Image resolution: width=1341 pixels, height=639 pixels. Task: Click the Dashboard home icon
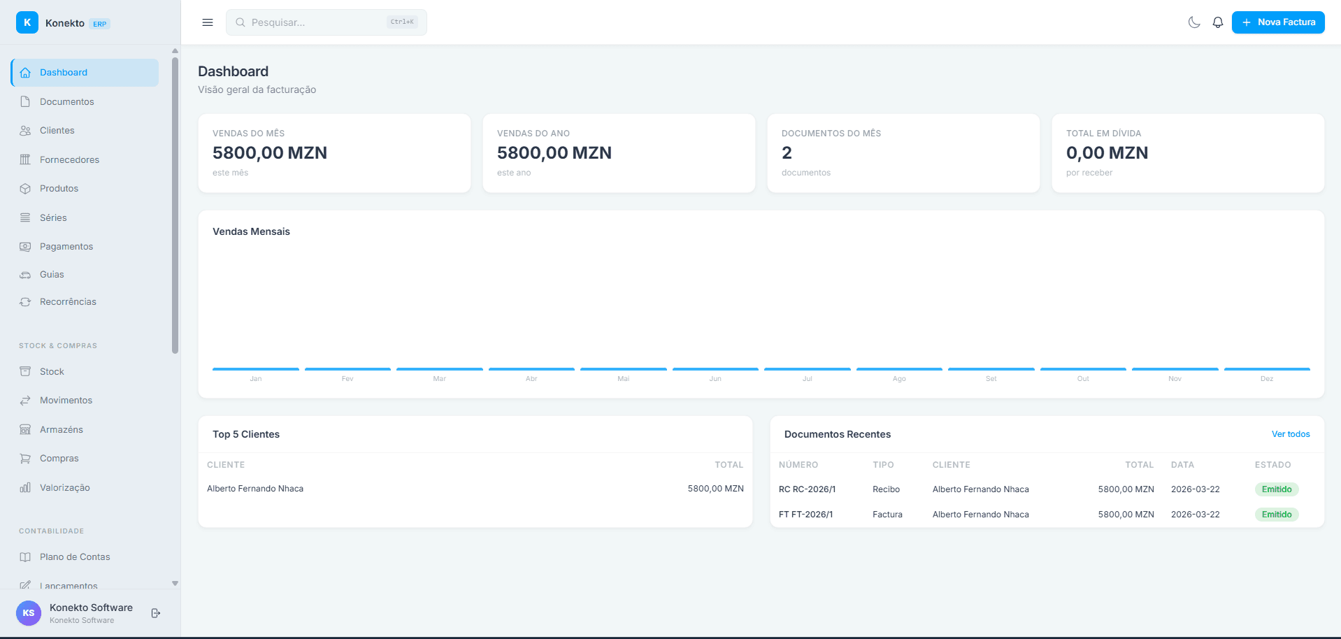pyautogui.click(x=25, y=73)
